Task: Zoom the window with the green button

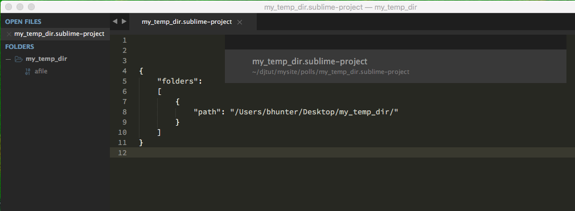Action: tap(31, 7)
